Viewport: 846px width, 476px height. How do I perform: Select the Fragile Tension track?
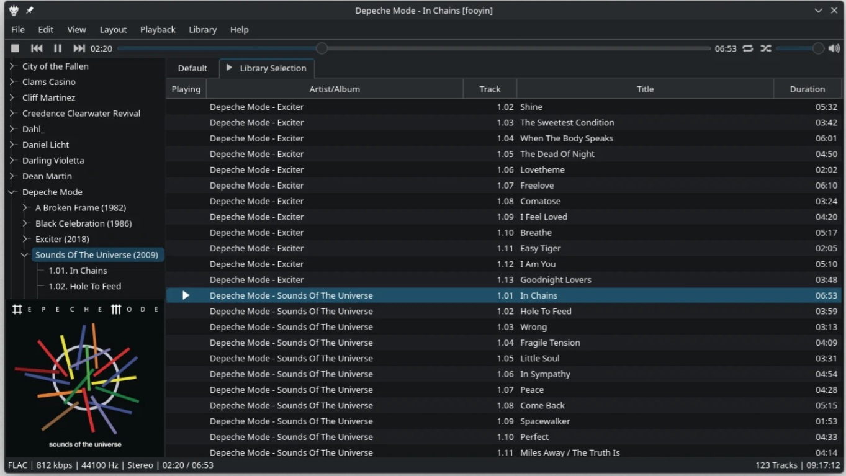click(x=503, y=343)
